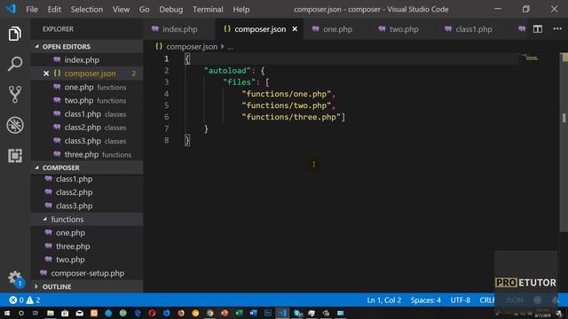Open the Selection menu
This screenshot has width=568, height=319.
pyautogui.click(x=87, y=10)
